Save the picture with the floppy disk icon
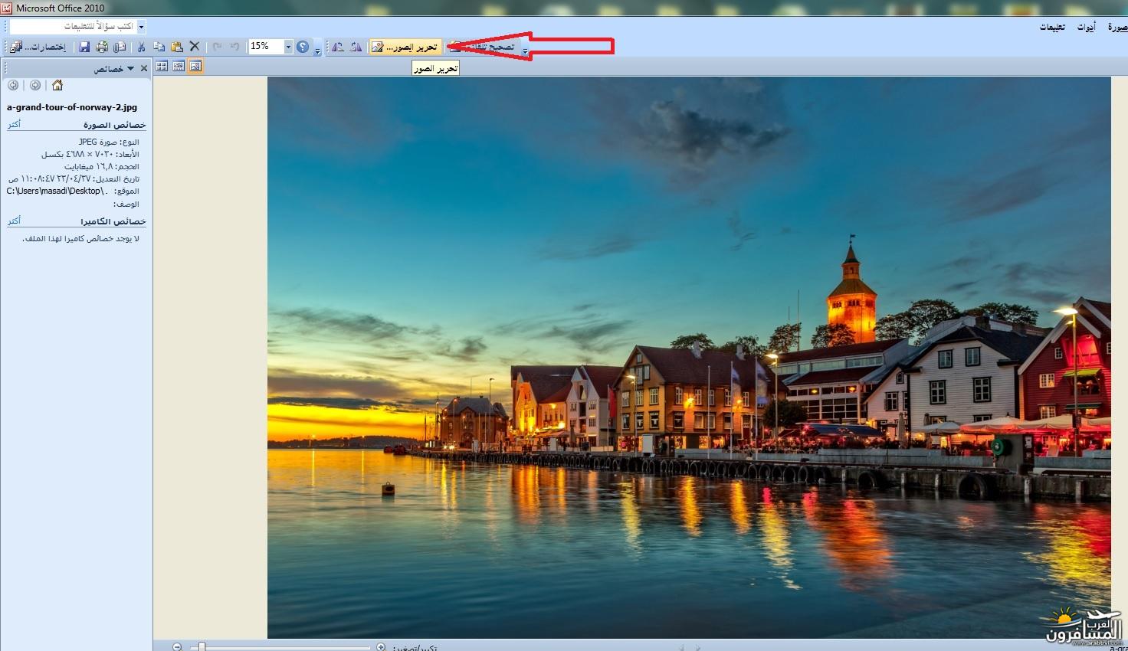 point(85,47)
